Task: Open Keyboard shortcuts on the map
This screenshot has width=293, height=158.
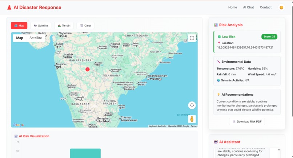Action: (x=157, y=126)
